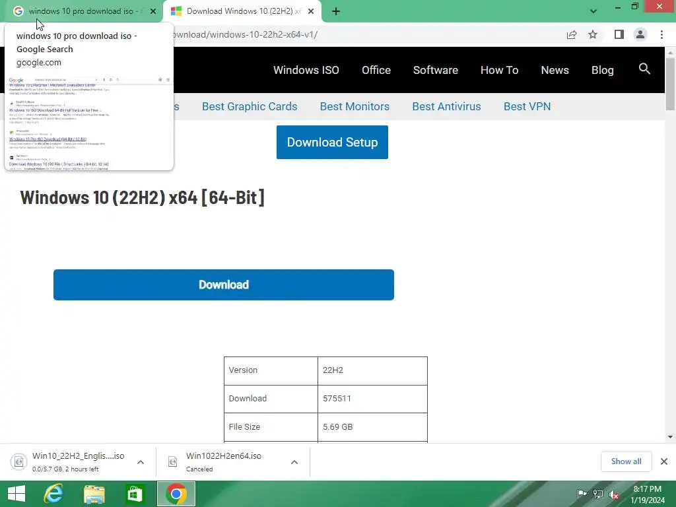This screenshot has height=507, width=676.
Task: Open the Best Antivirus link
Action: pyautogui.click(x=446, y=106)
